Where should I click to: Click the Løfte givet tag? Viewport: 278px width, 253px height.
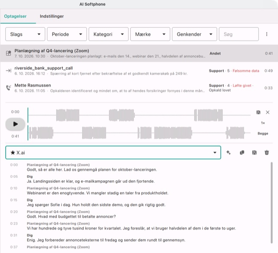click(242, 85)
